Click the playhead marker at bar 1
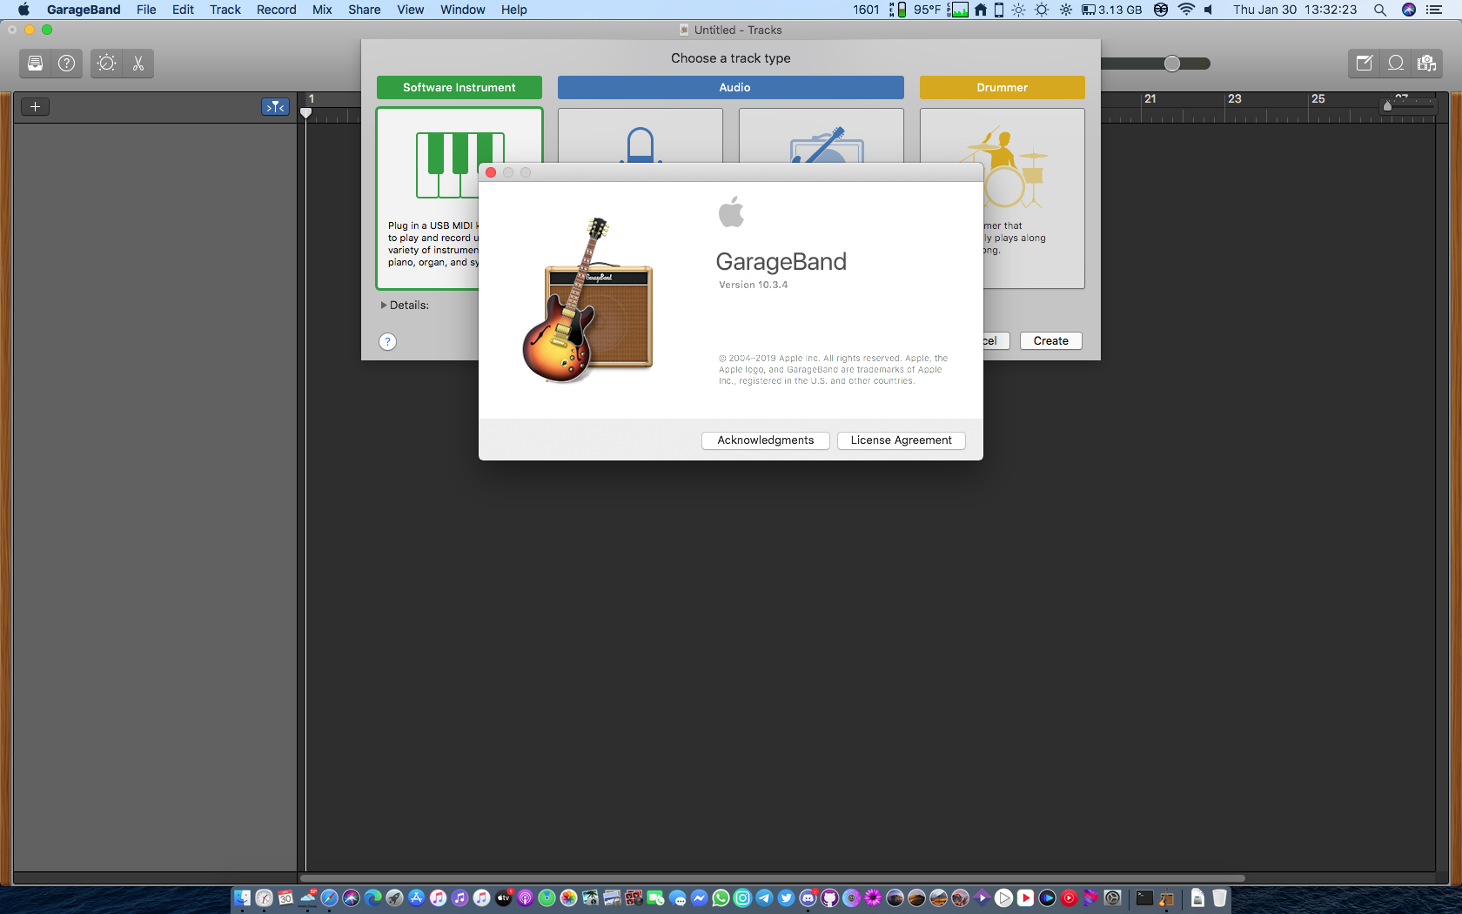The width and height of the screenshot is (1462, 914). click(x=305, y=113)
